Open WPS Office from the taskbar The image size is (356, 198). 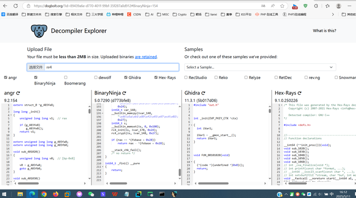(115, 194)
